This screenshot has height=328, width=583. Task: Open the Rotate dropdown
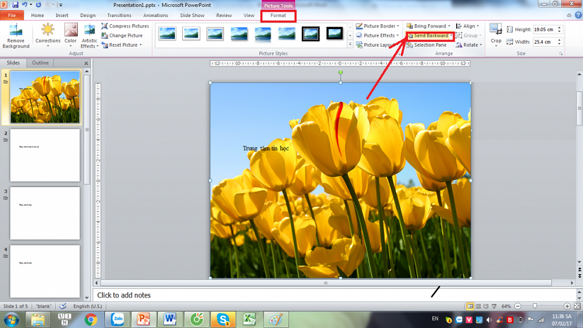coord(469,45)
